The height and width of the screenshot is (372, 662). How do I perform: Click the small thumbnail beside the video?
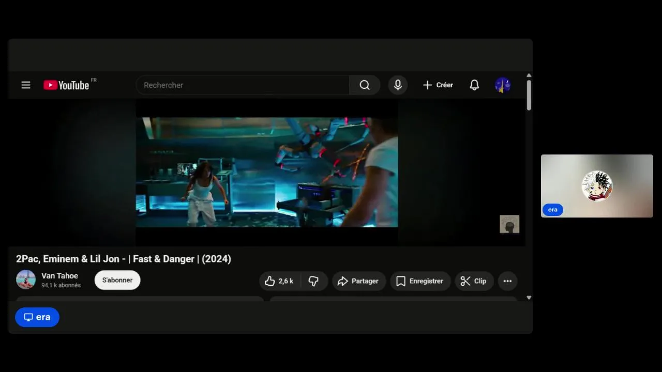point(509,224)
